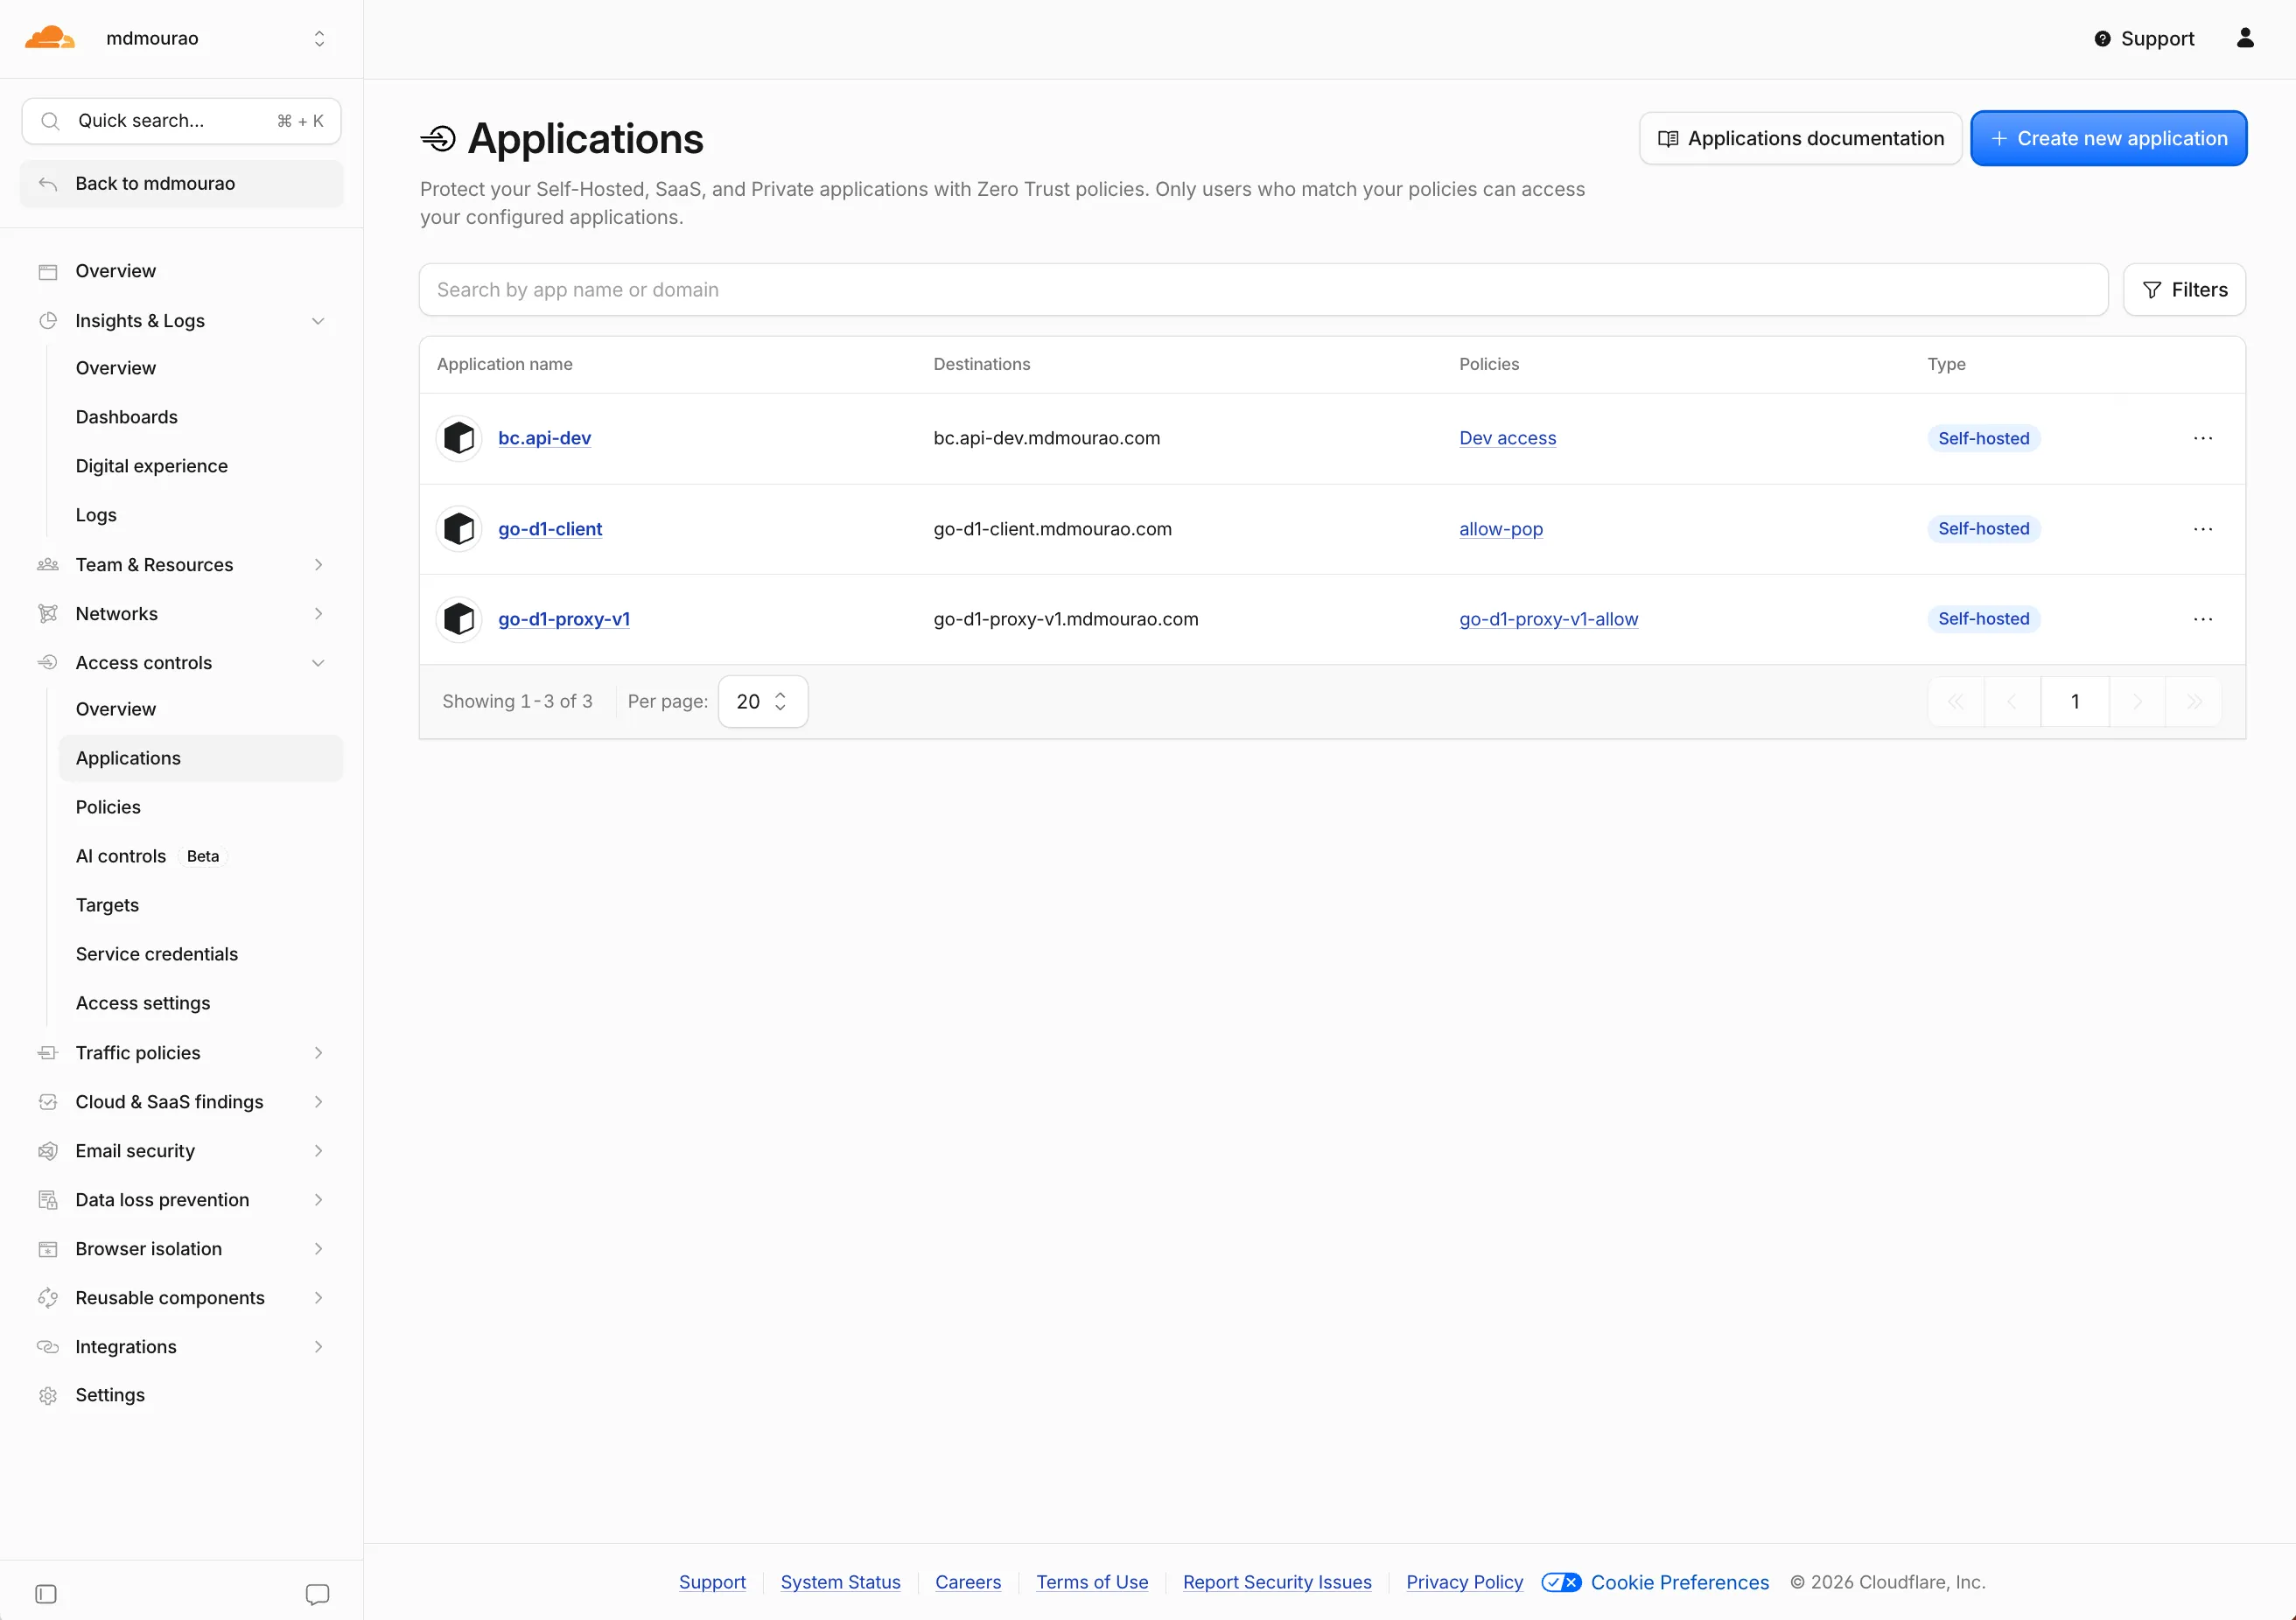Image resolution: width=2296 pixels, height=1620 pixels.
Task: Click the Cloud & SaaS findings icon
Action: click(48, 1101)
